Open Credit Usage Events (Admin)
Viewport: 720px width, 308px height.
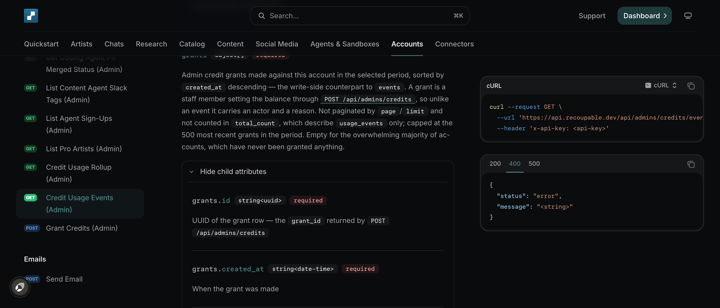pyautogui.click(x=80, y=203)
